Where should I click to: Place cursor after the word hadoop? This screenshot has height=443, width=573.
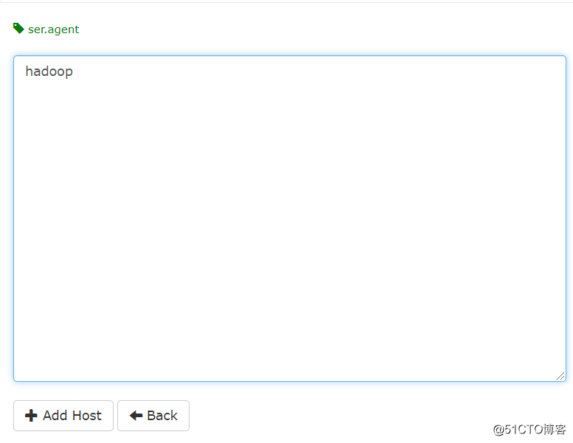click(74, 71)
